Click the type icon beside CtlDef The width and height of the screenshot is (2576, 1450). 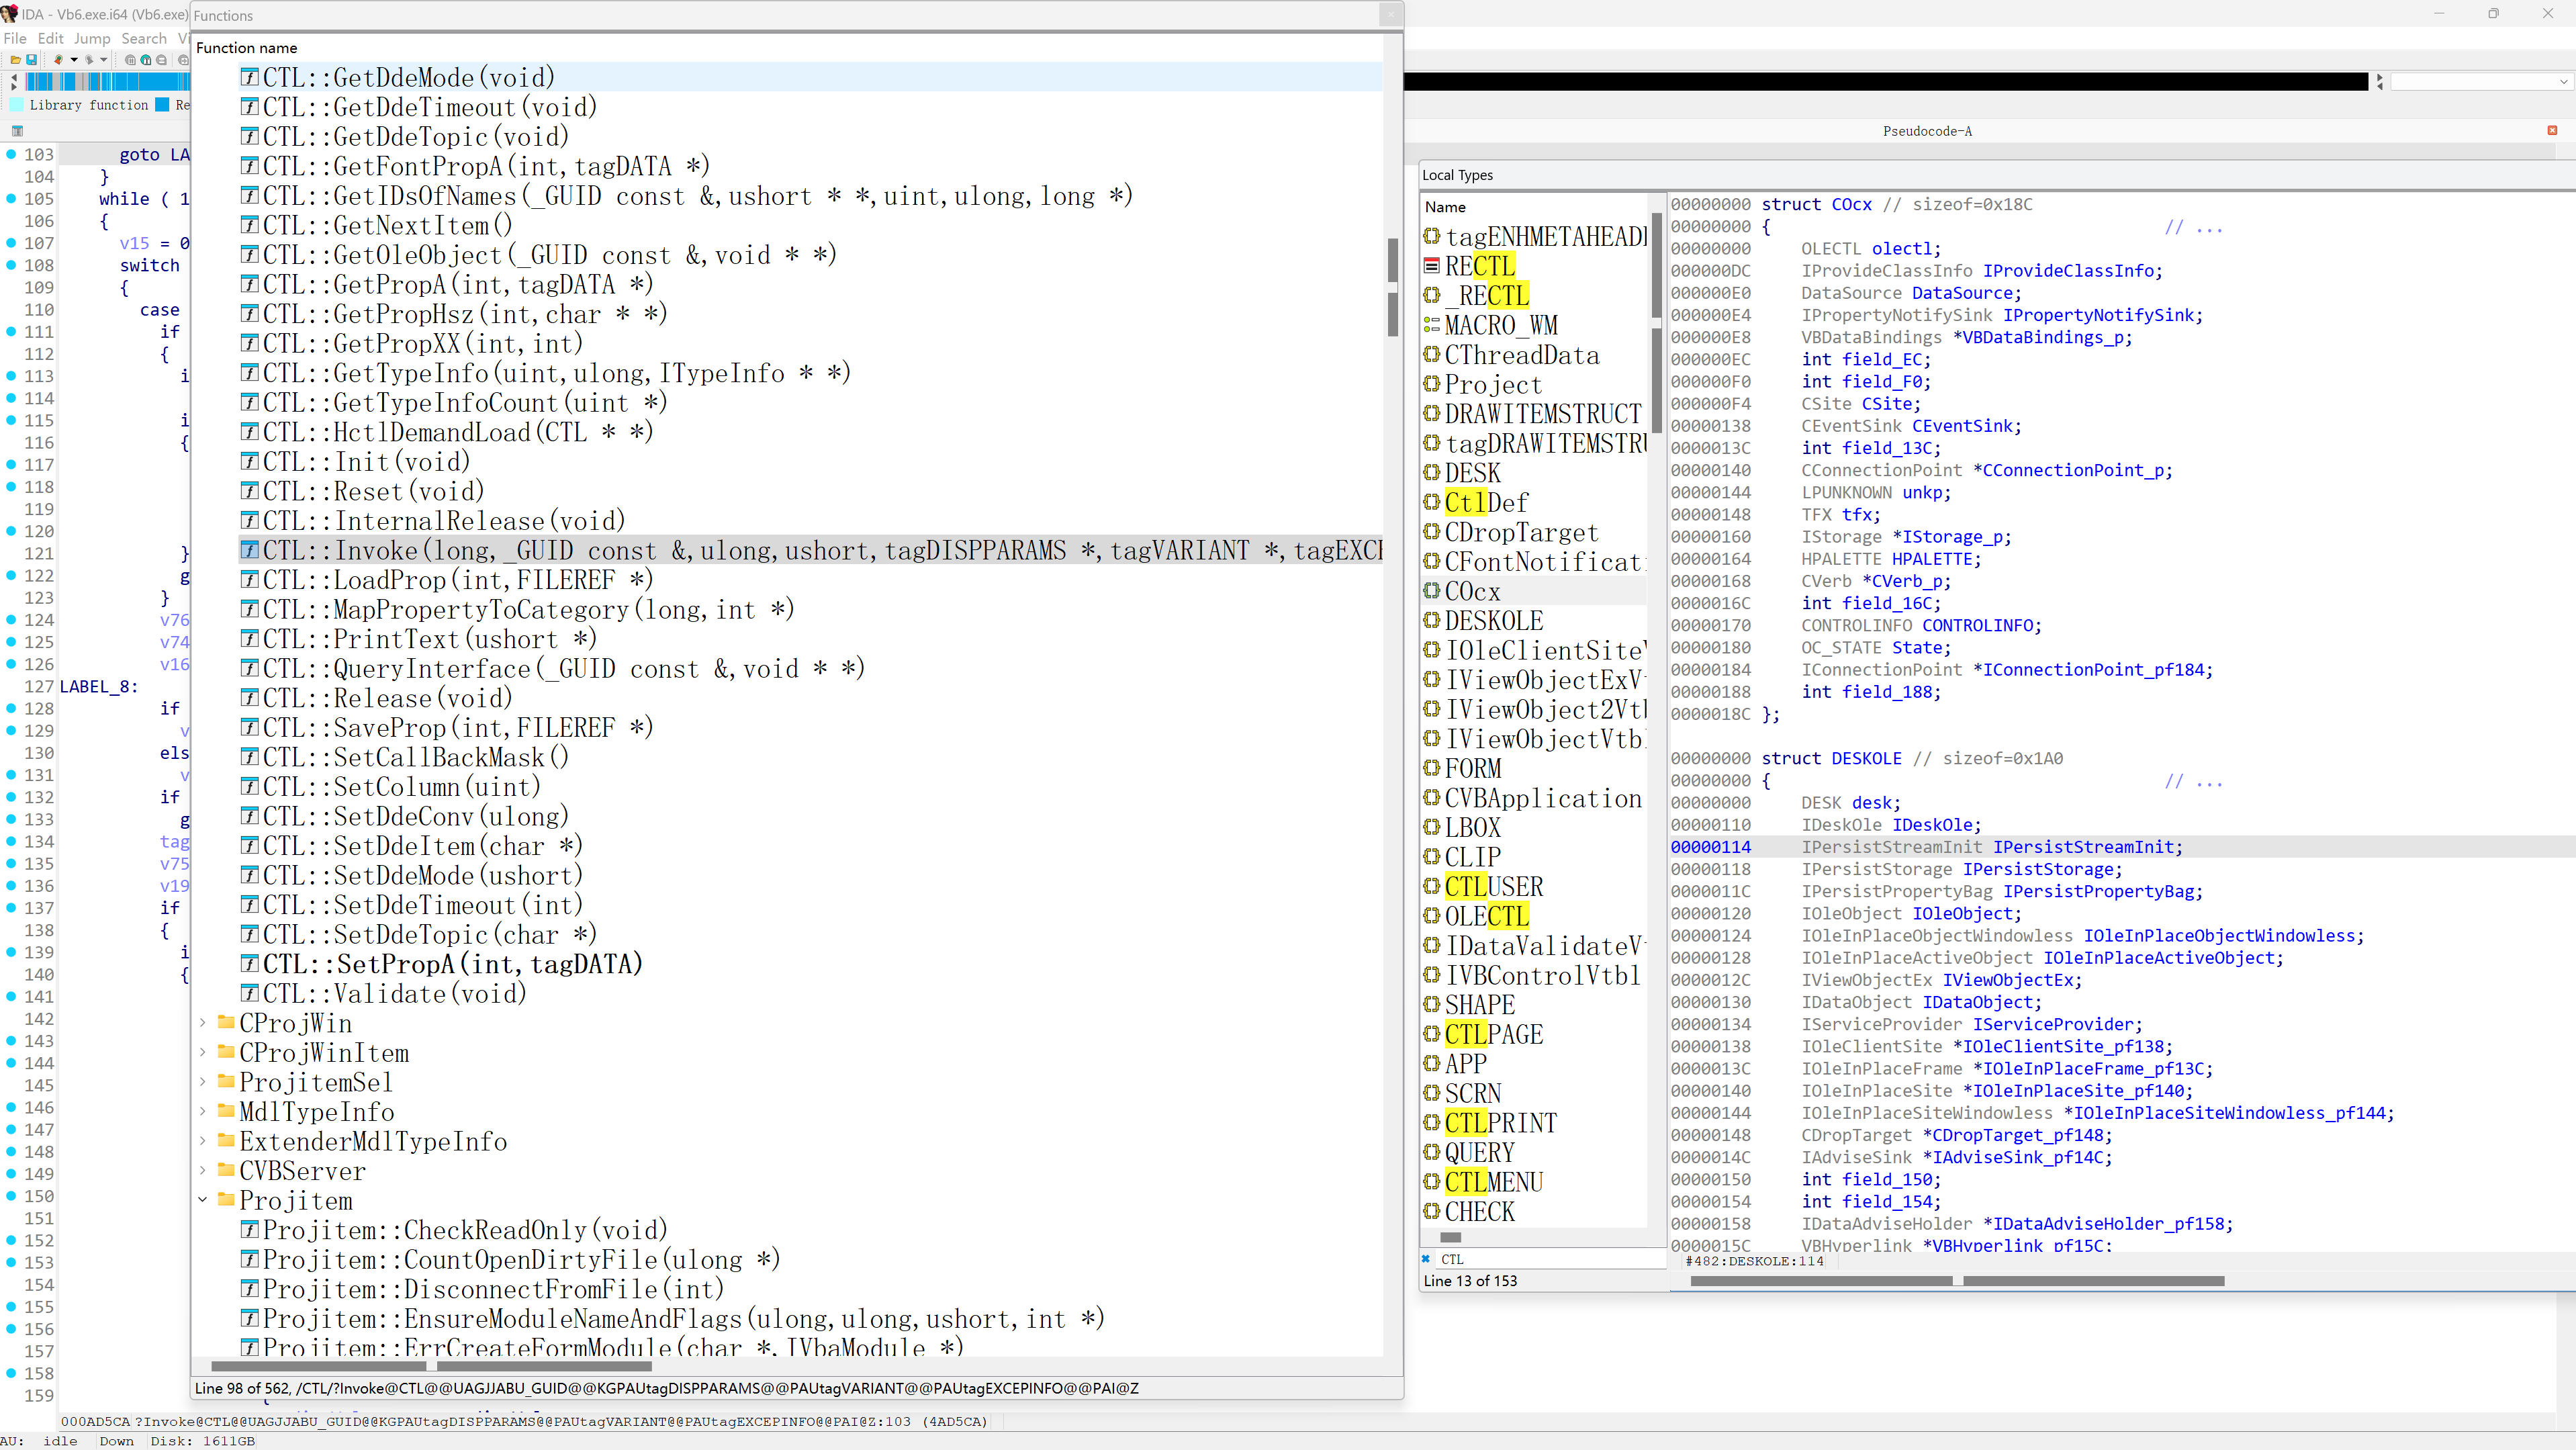[1432, 502]
